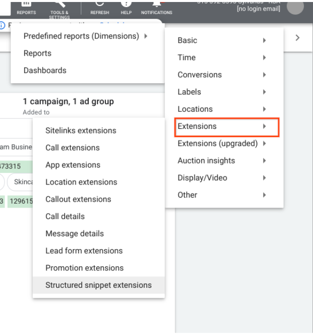
Task: Expand the Extensions submenu
Action: (x=224, y=126)
